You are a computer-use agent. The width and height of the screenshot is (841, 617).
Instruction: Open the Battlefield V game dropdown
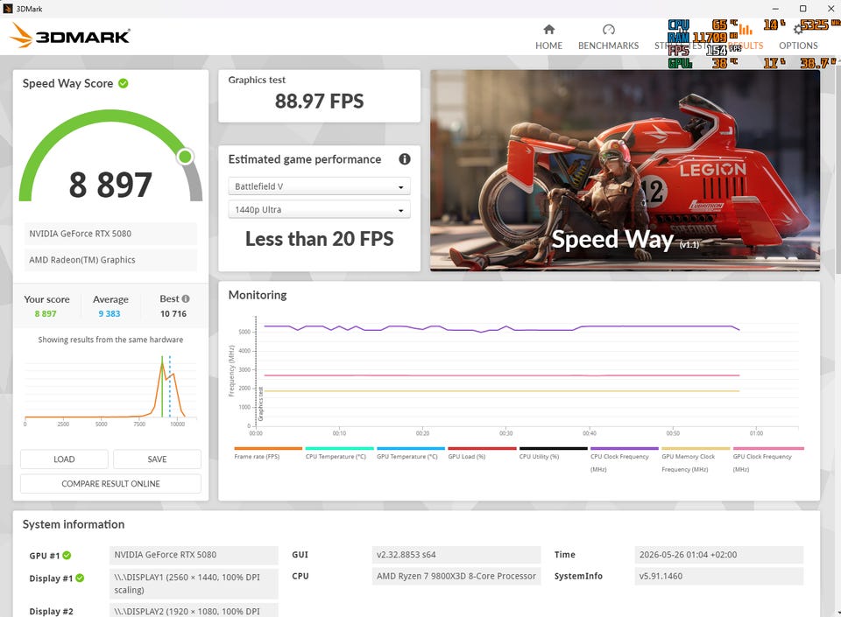point(319,186)
